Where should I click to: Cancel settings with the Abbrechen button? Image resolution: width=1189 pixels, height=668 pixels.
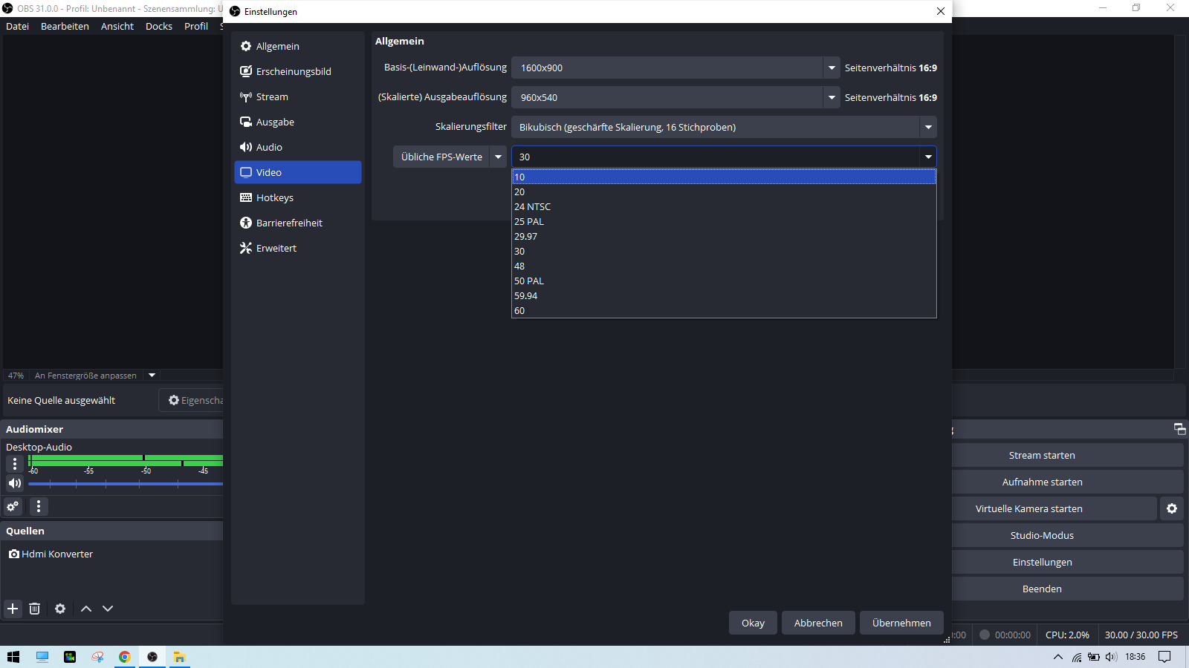click(x=818, y=623)
